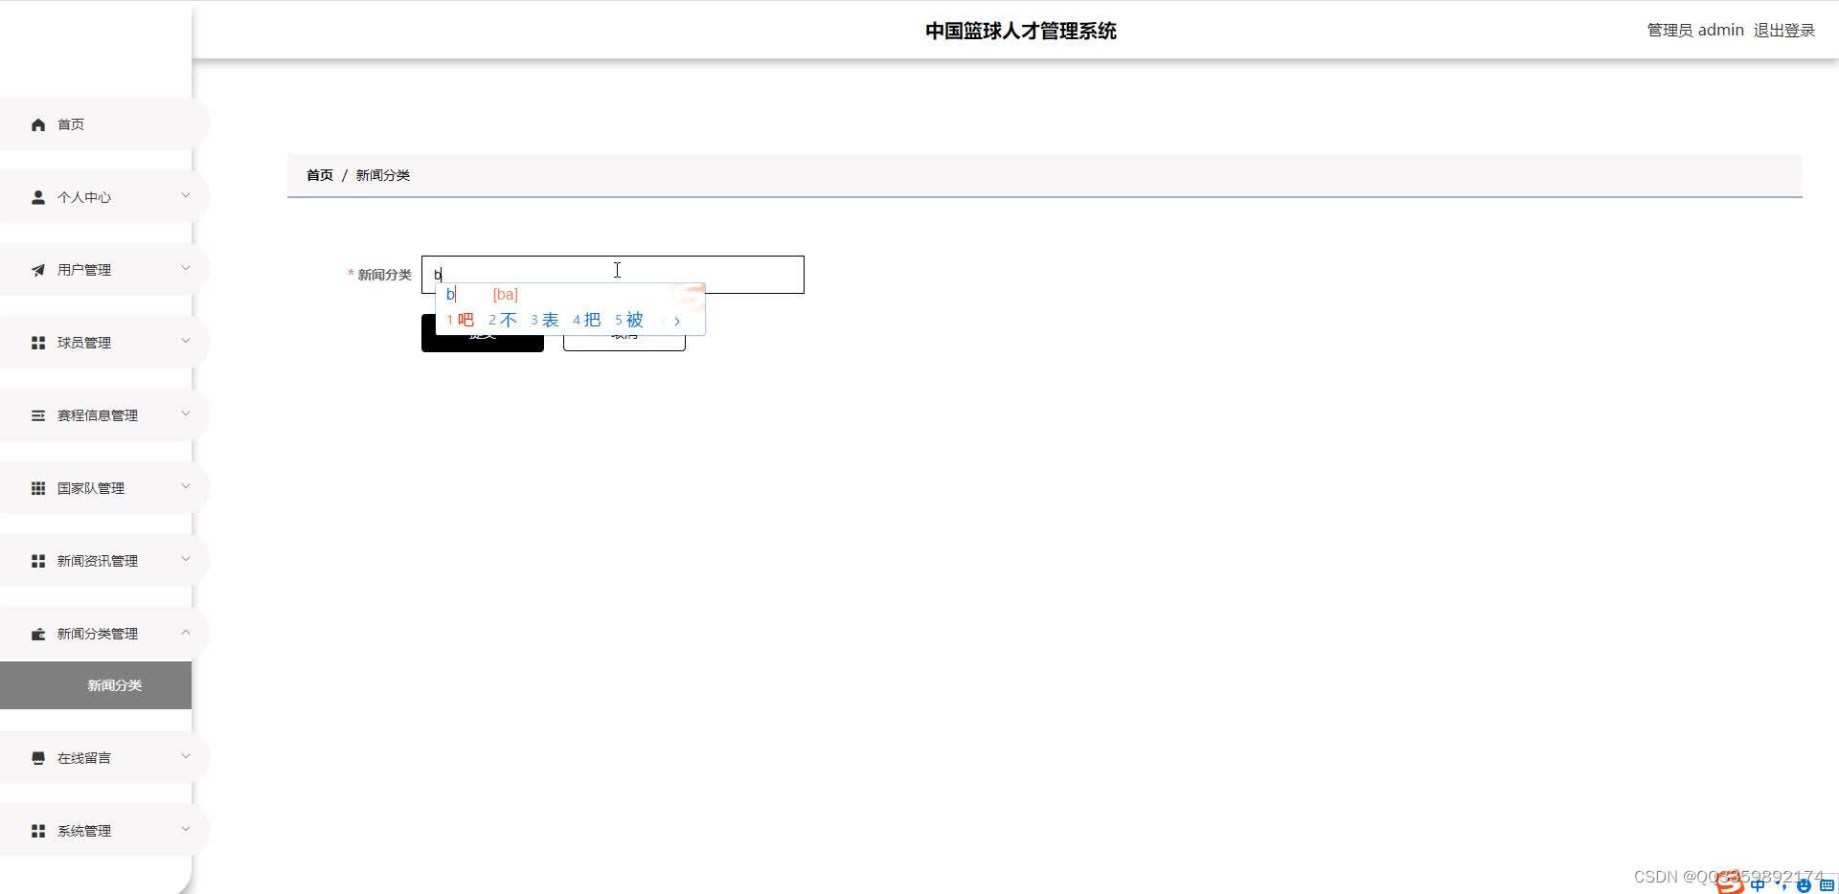1839x894 pixels.
Task: Open the 新闻资讯管理 sidebar menu
Action: click(x=103, y=561)
